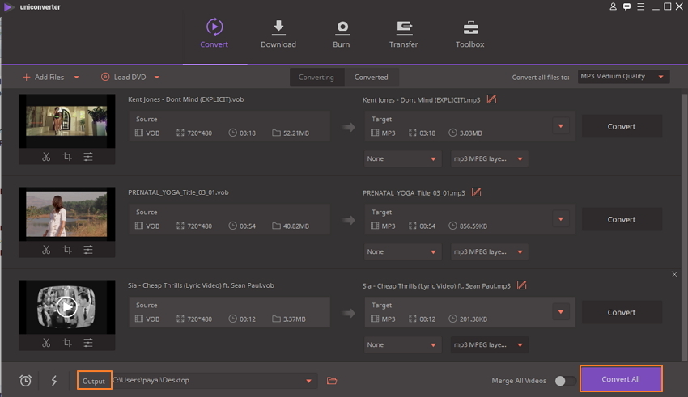Image resolution: width=688 pixels, height=397 pixels.
Task: Convert the Sia Cheap Thrills file
Action: (622, 312)
